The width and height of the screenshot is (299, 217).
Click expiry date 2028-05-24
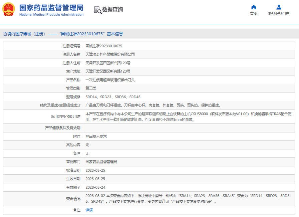(95, 187)
